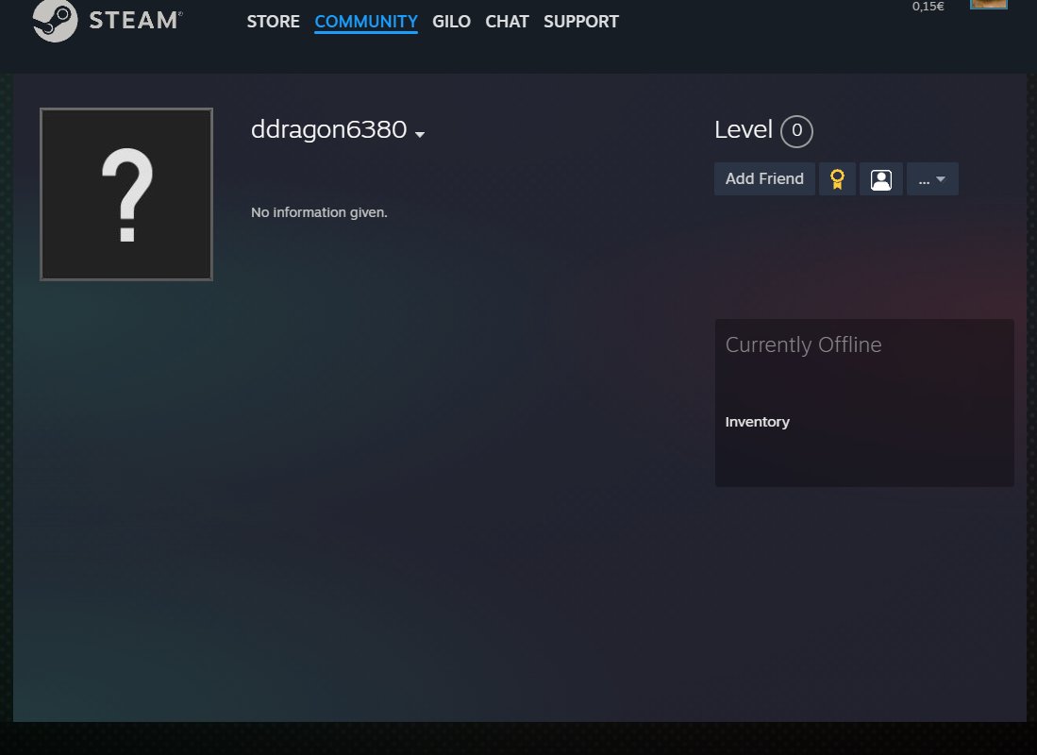Viewport: 1037px width, 755px height.
Task: Open the SUPPORT page
Action: [580, 21]
